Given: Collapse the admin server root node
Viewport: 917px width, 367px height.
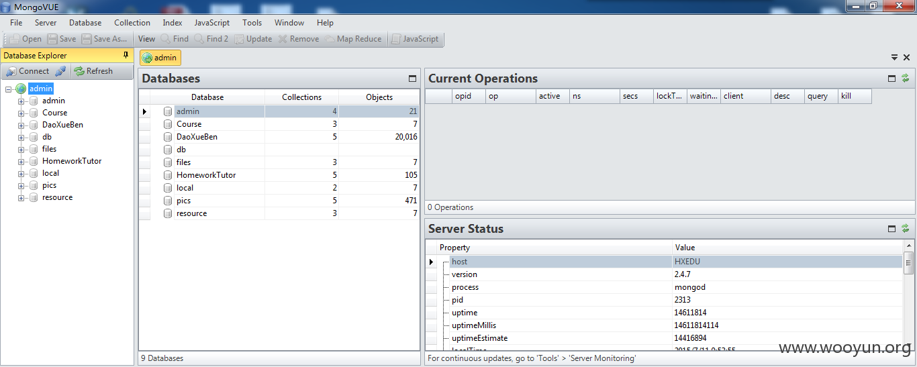Looking at the screenshot, I should coord(9,89).
